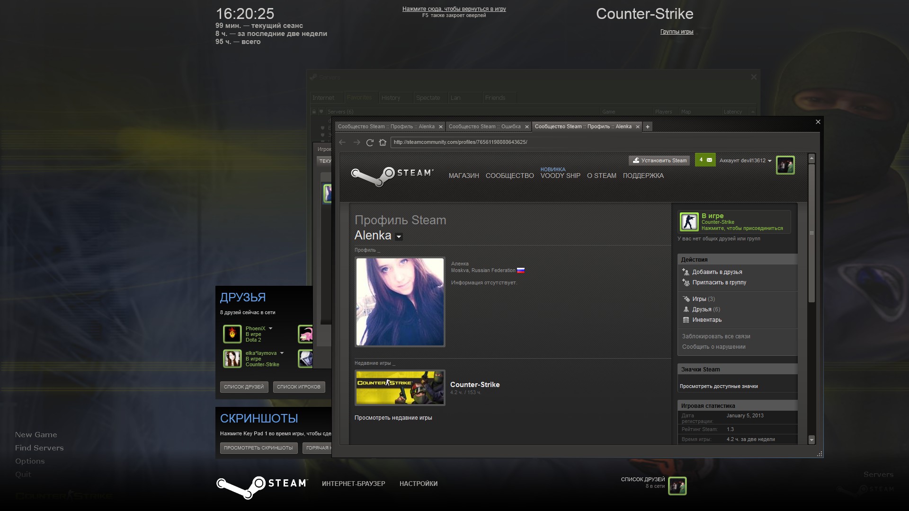Click the Steam logo in the web page header
This screenshot has width=909, height=511.
tap(392, 176)
